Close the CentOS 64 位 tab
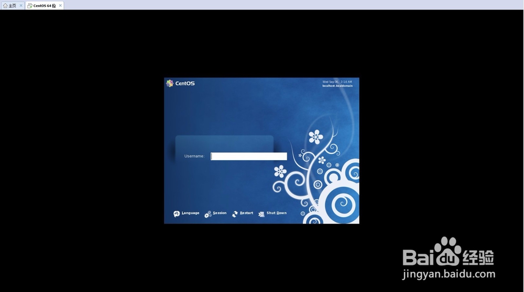Screen dimensions: 524x292 tap(60, 5)
